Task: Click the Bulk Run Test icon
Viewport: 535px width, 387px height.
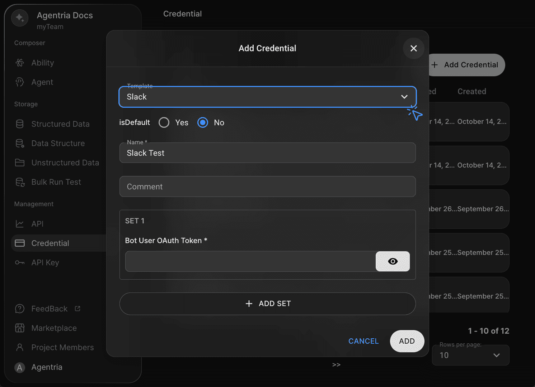Action: click(20, 182)
